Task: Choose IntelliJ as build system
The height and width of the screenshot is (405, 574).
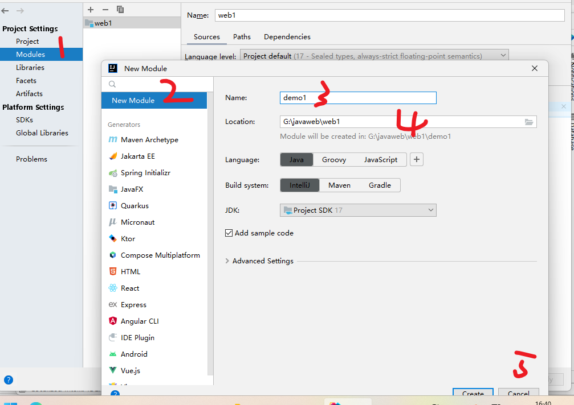Action: point(300,185)
